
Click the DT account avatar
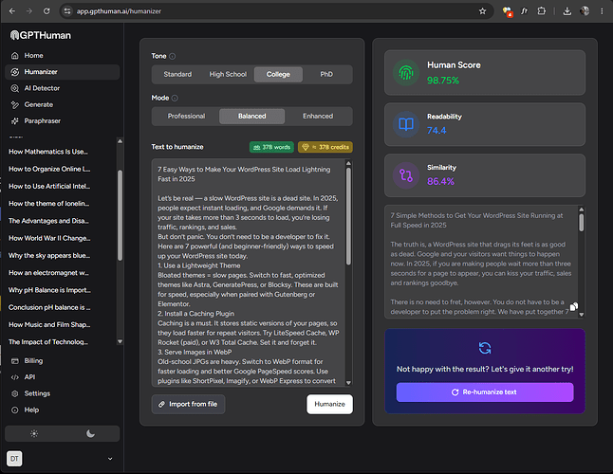(14, 459)
